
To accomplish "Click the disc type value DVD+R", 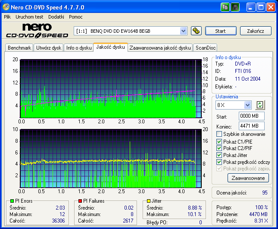I will [243, 64].
